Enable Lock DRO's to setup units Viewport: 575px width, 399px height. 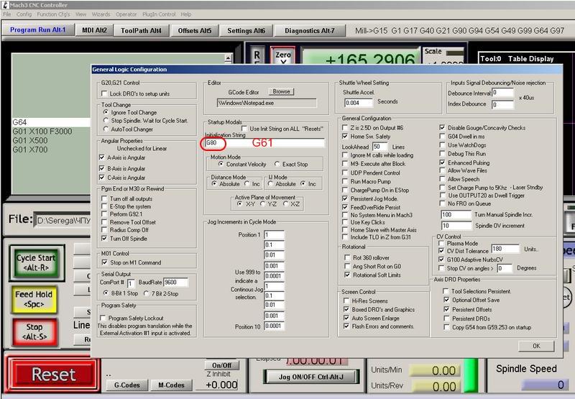point(104,93)
